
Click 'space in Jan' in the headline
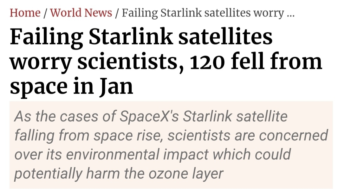point(71,86)
